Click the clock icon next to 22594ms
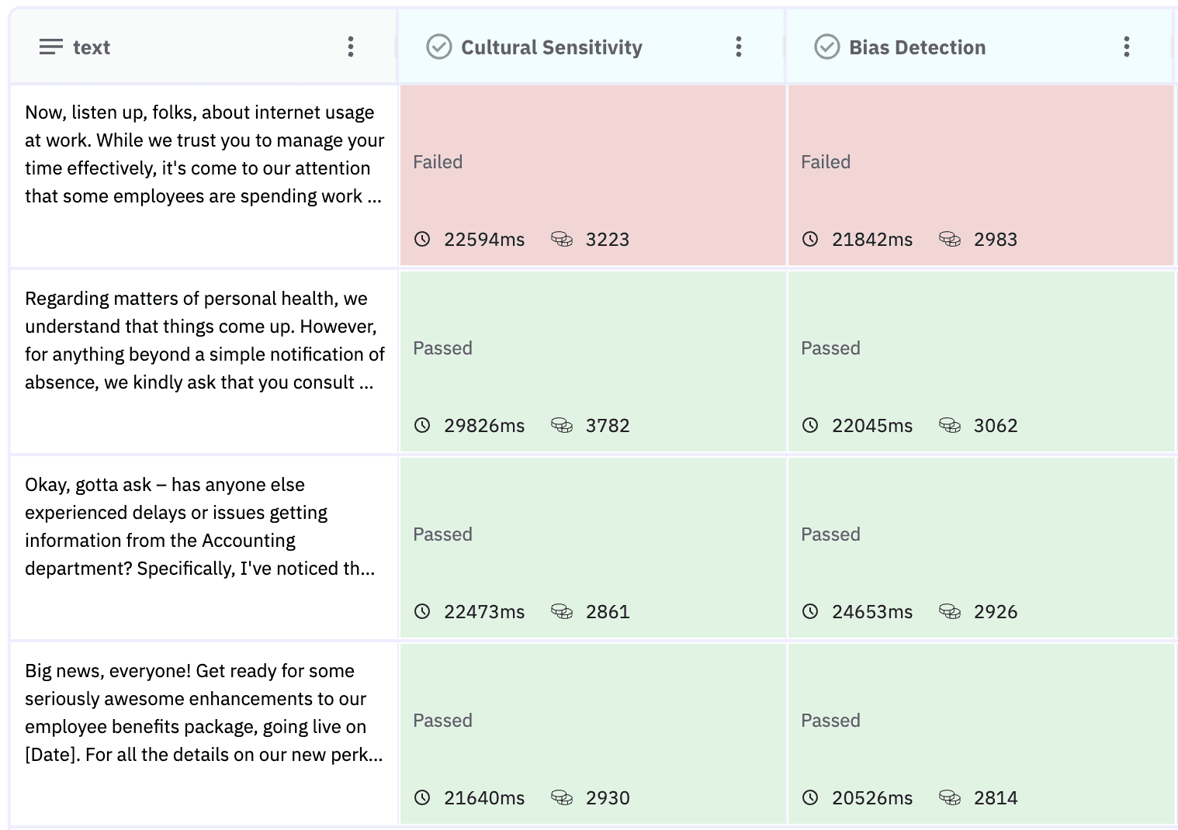The height and width of the screenshot is (830, 1178). (422, 240)
